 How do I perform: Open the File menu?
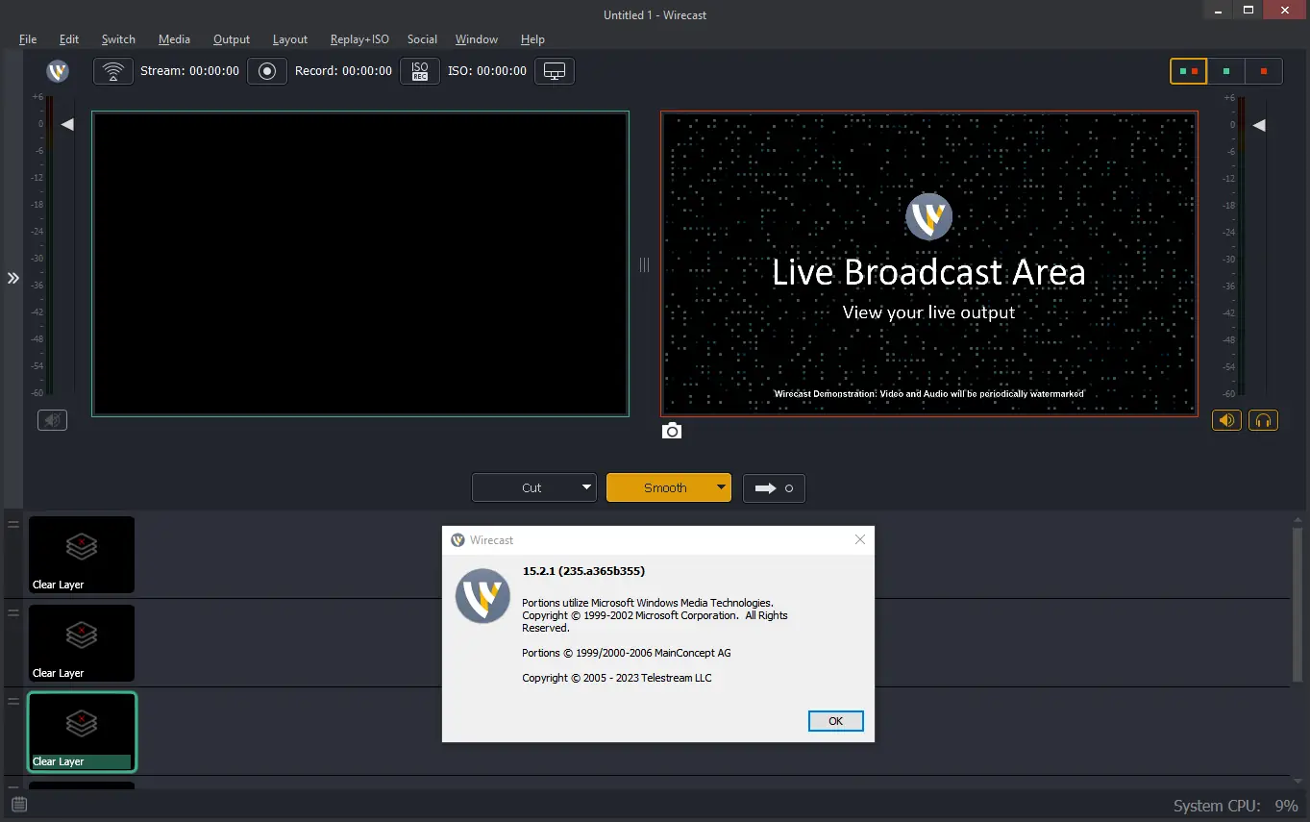tap(28, 39)
